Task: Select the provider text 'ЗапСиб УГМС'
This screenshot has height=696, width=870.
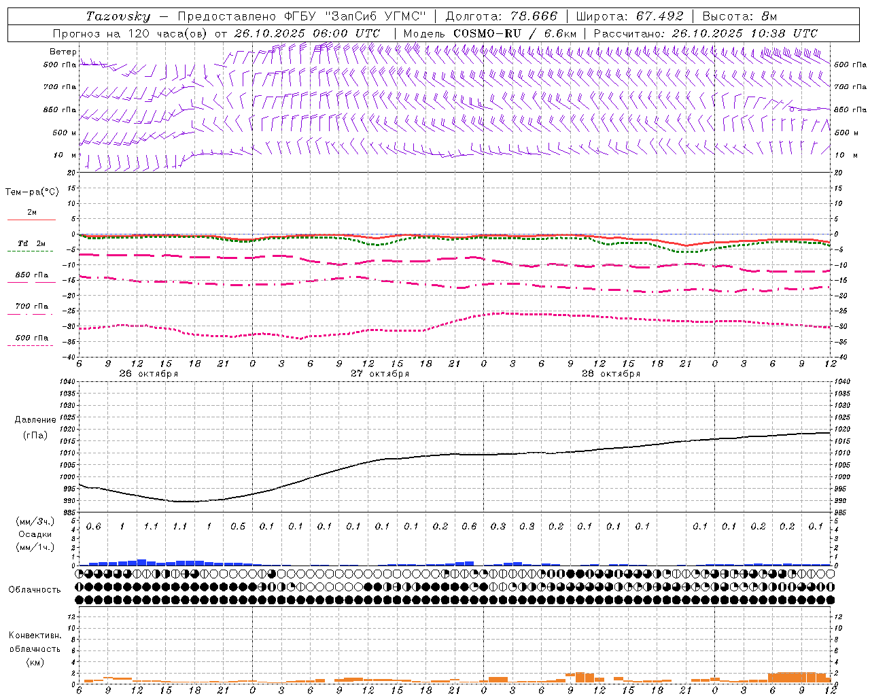Action: [x=375, y=16]
